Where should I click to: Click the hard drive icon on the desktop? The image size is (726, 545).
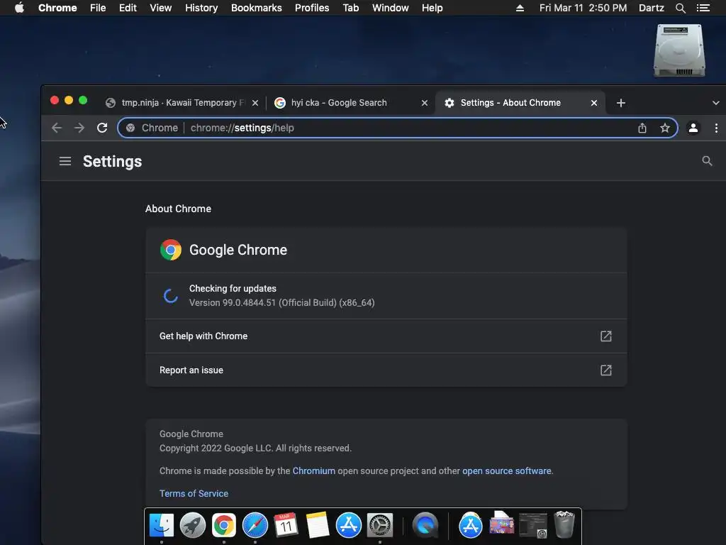point(678,50)
